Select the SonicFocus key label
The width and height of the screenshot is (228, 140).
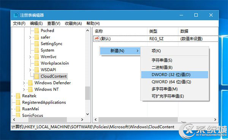pos(33,115)
